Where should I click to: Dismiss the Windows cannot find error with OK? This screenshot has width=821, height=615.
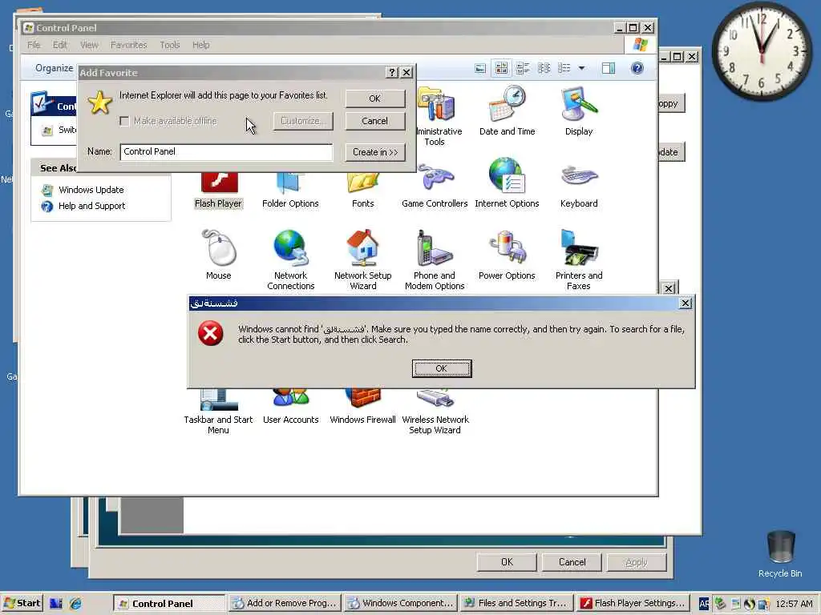point(442,368)
